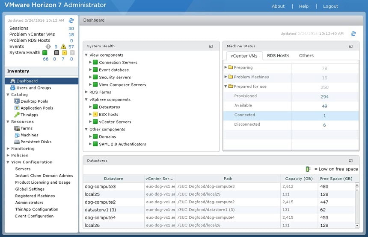368x237 pixels.
Task: Expand the Security servers node
Action: 90,77
